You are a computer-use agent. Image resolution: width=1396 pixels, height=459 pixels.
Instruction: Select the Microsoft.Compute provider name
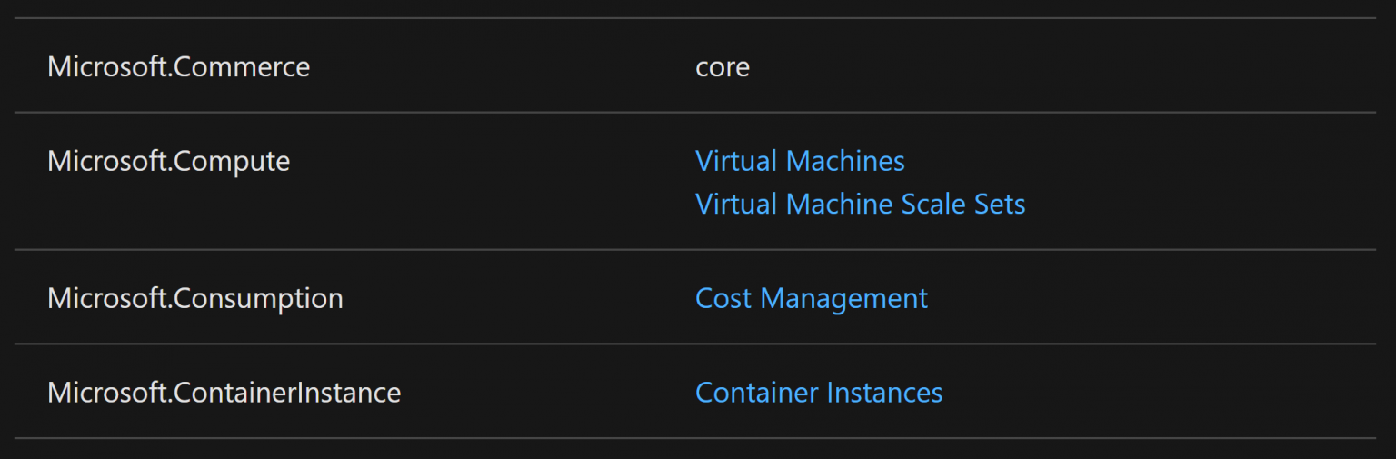click(168, 161)
